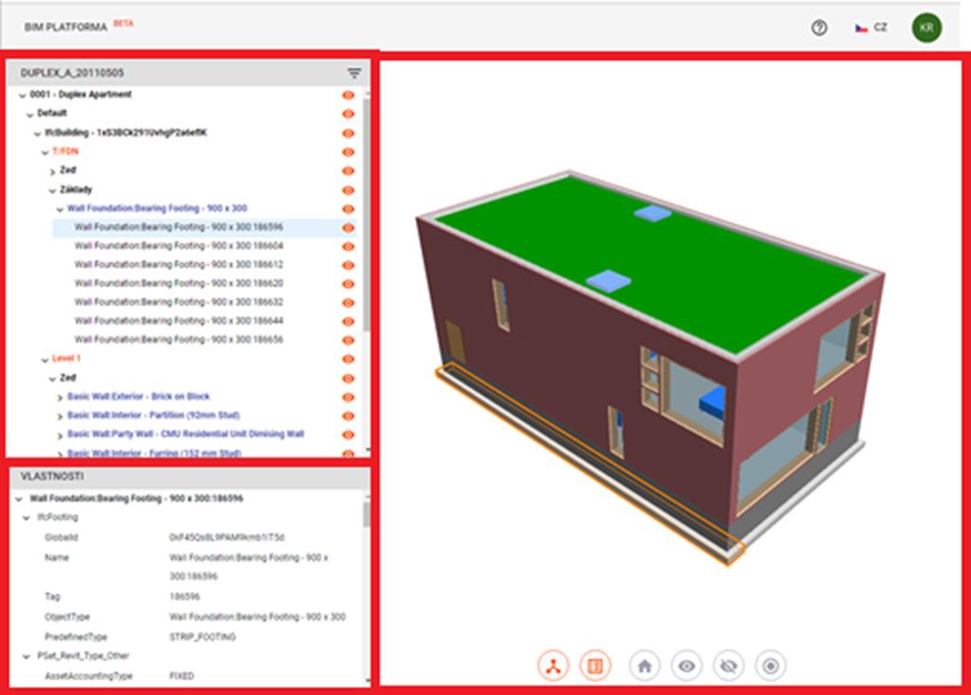The width and height of the screenshot is (971, 695).
Task: Collapse the Level 1 storey node
Action: tap(45, 359)
